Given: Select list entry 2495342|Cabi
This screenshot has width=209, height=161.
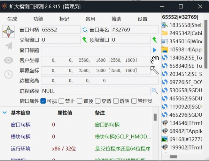Looking at the screenshot, I should [x=182, y=33].
